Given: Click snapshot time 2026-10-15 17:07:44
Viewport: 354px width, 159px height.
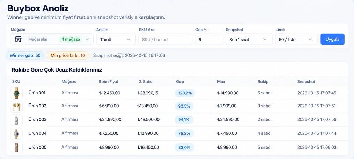Looking at the screenshot, I should [317, 133].
